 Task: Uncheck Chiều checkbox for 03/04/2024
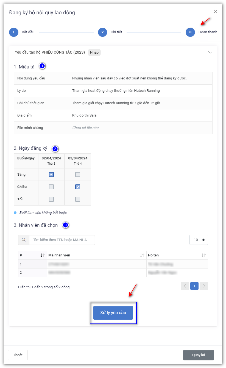(78, 187)
